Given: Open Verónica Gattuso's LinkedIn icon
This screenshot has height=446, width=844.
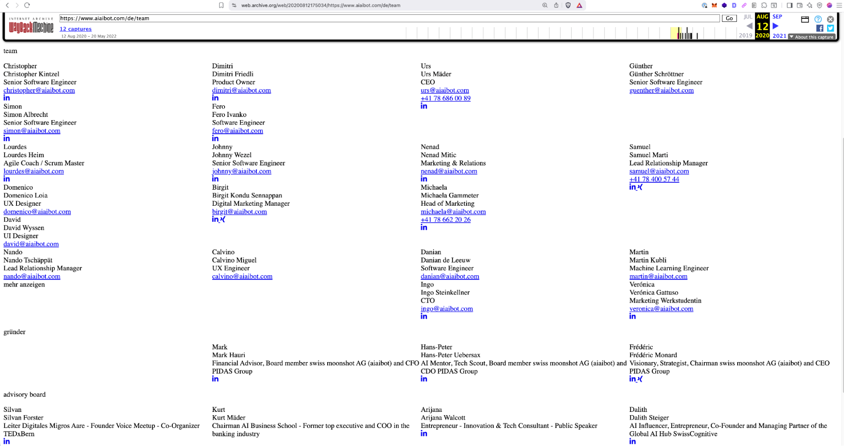Looking at the screenshot, I should coord(632,317).
